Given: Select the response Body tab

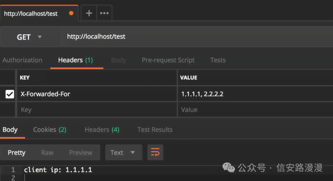Looking at the screenshot, I should (10, 129).
